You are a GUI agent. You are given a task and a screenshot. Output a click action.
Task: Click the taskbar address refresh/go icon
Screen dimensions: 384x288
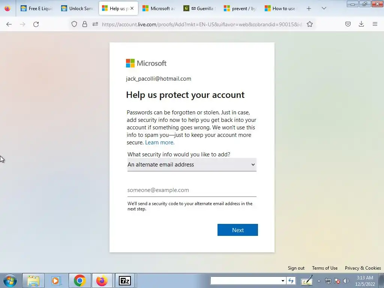coord(291,280)
